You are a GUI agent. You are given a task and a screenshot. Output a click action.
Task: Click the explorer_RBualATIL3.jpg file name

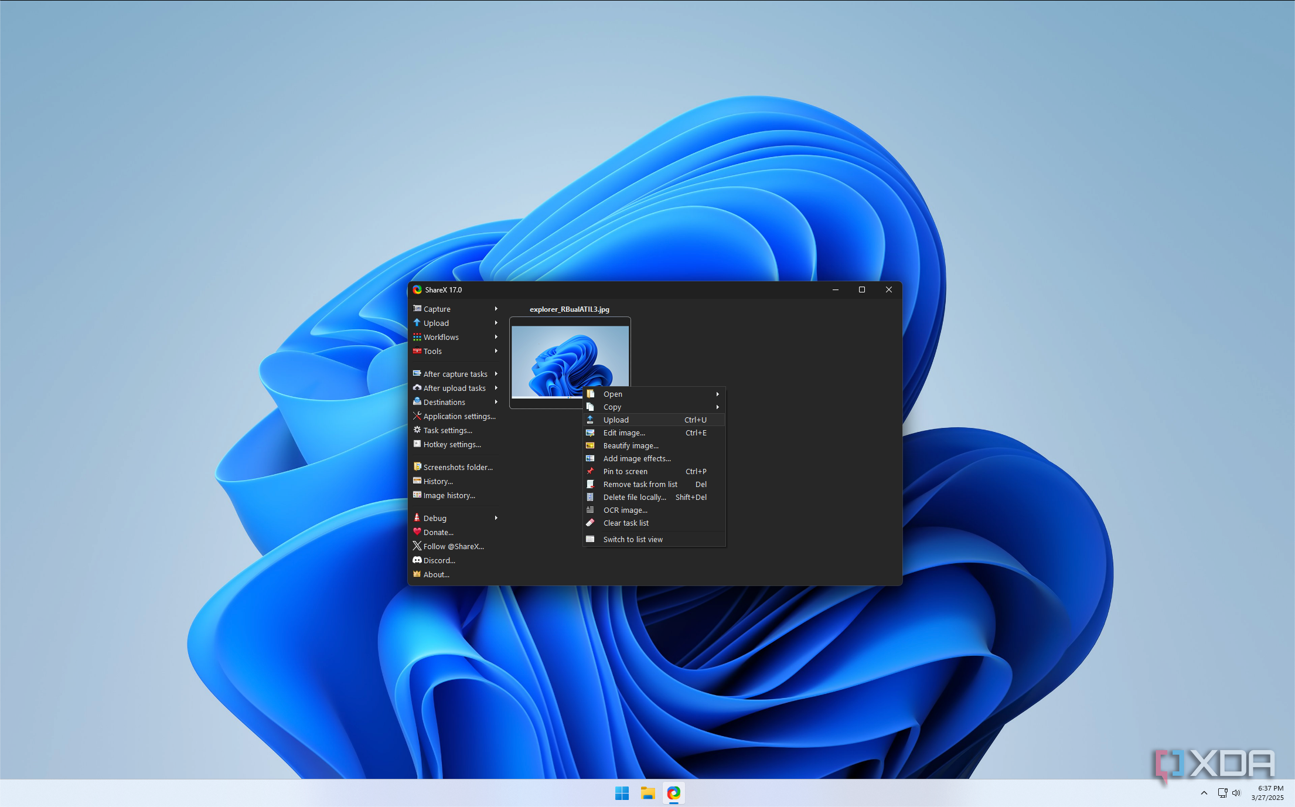click(x=570, y=309)
